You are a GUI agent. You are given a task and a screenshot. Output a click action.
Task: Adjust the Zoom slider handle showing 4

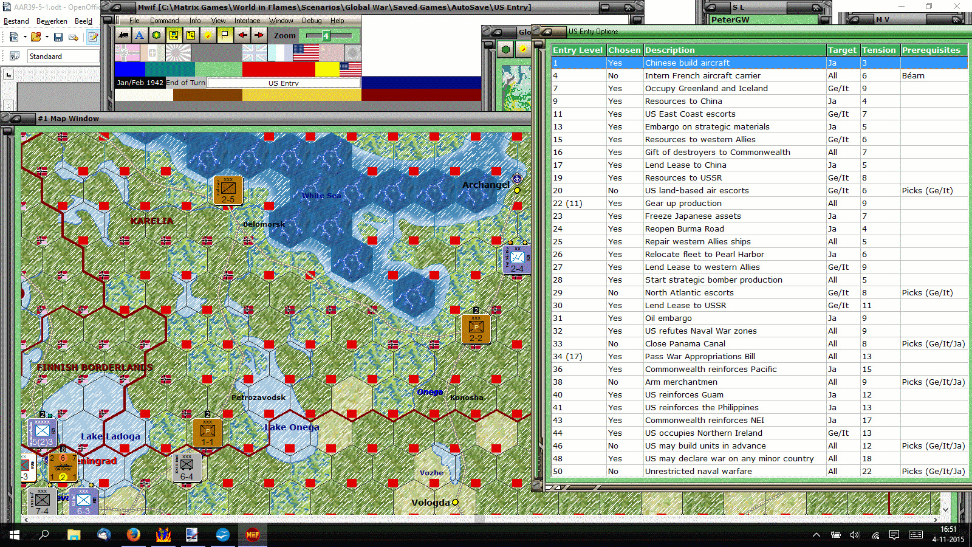[326, 36]
